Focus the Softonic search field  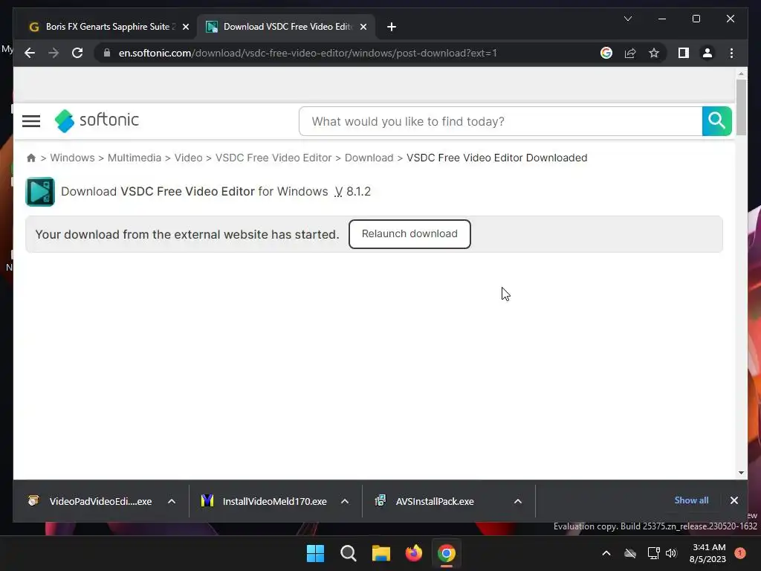pyautogui.click(x=500, y=121)
